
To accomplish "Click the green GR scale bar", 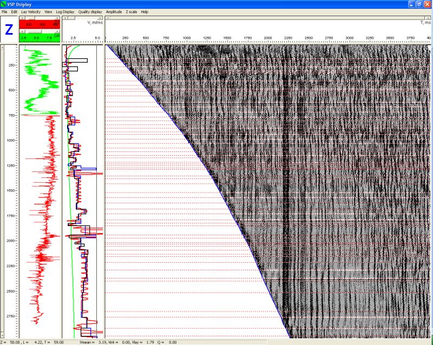I will click(40, 38).
